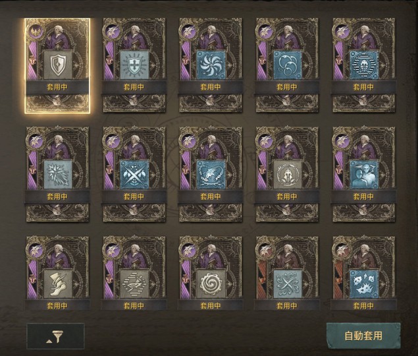The width and height of the screenshot is (418, 356).
Task: Select the striped helmet skill card
Action: pyautogui.click(x=363, y=66)
